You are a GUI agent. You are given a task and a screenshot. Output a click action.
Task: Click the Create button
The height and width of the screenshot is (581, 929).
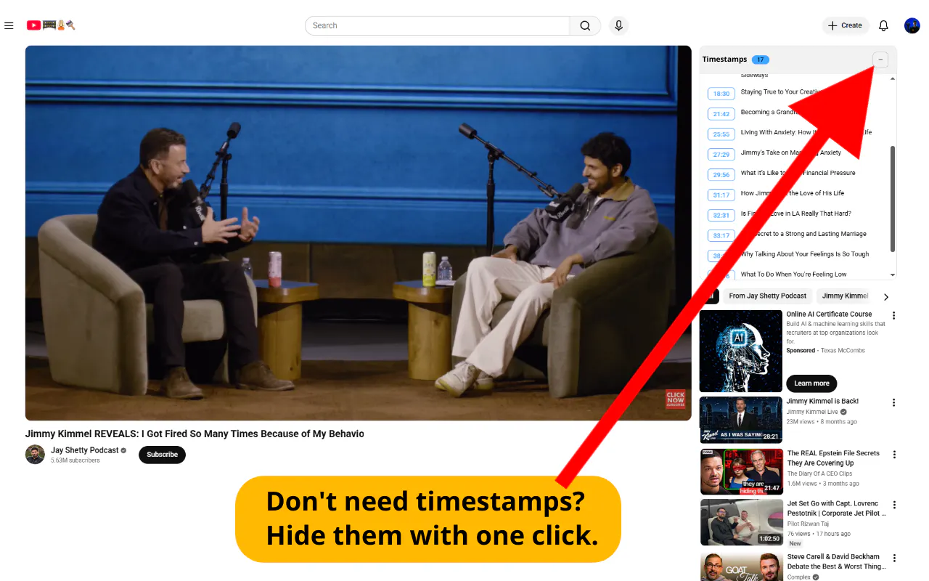[845, 25]
